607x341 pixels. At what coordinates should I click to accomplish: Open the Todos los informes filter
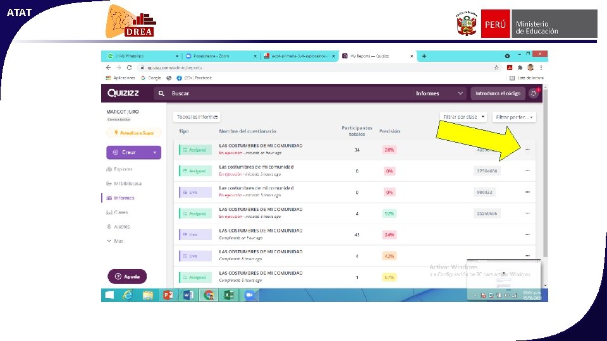pyautogui.click(x=197, y=117)
